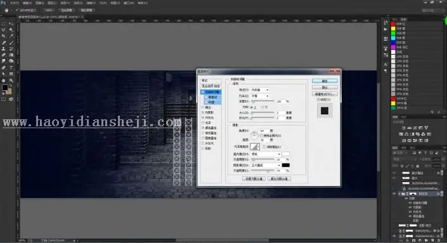The height and width of the screenshot is (243, 447).
Task: Open the Gloss Contour picker arrow
Action: click(x=258, y=147)
